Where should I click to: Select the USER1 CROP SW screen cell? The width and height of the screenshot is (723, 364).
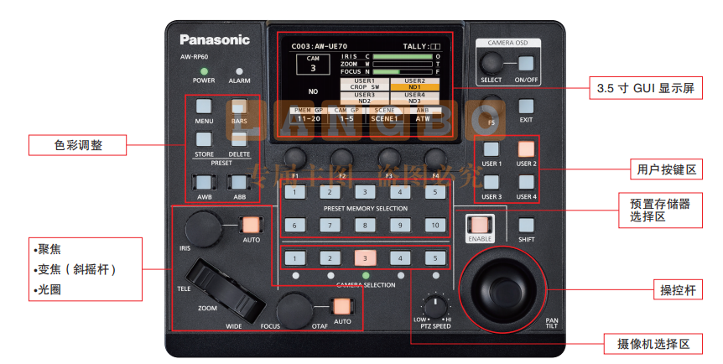pos(364,84)
